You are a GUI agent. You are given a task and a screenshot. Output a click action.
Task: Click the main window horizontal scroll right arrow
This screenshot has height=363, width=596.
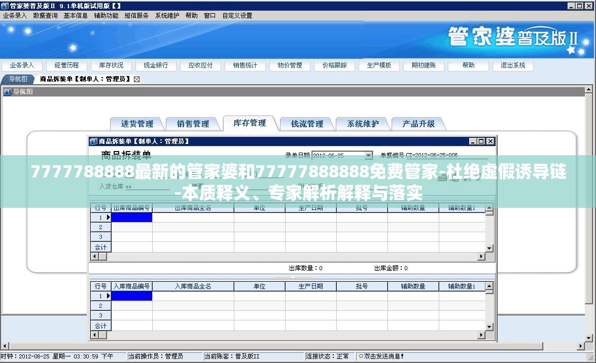tap(581, 346)
